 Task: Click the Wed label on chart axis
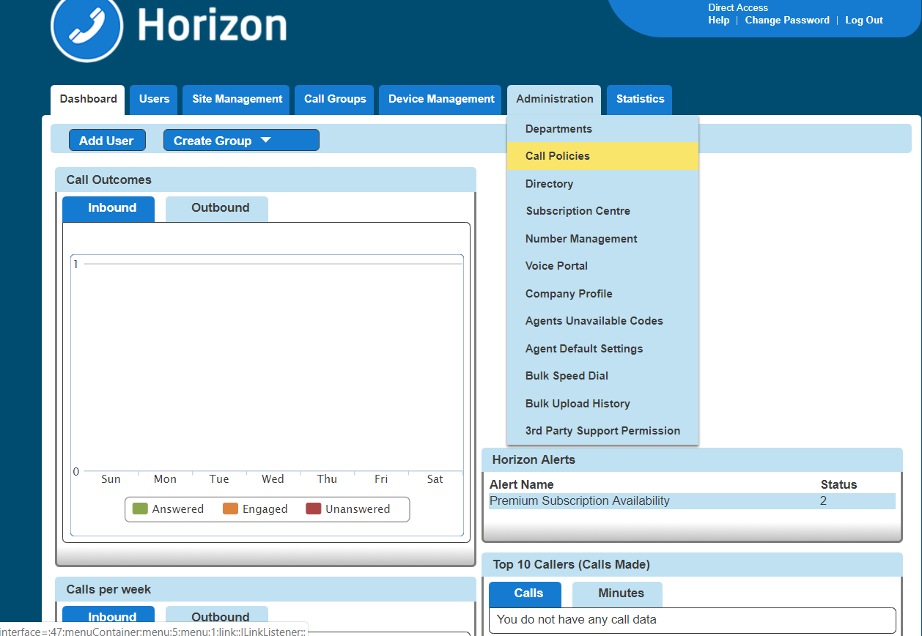point(273,479)
